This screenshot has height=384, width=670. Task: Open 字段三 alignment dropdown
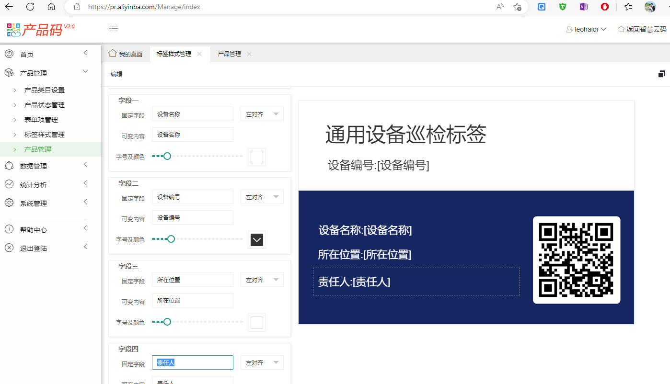(x=262, y=280)
